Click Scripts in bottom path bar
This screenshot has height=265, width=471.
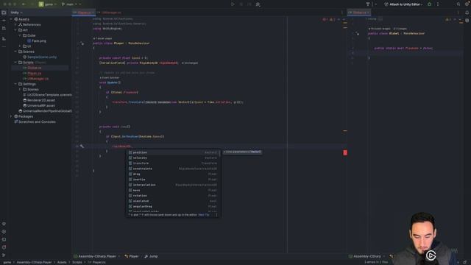77,262
